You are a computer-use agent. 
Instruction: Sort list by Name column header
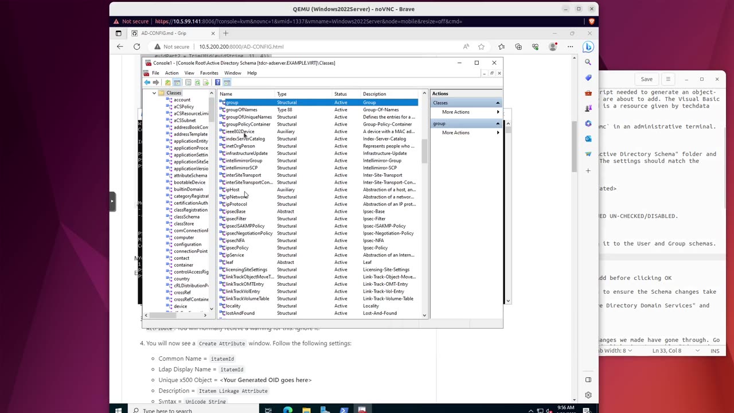click(247, 94)
